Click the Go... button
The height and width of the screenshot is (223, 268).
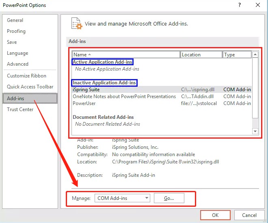coord(169,198)
